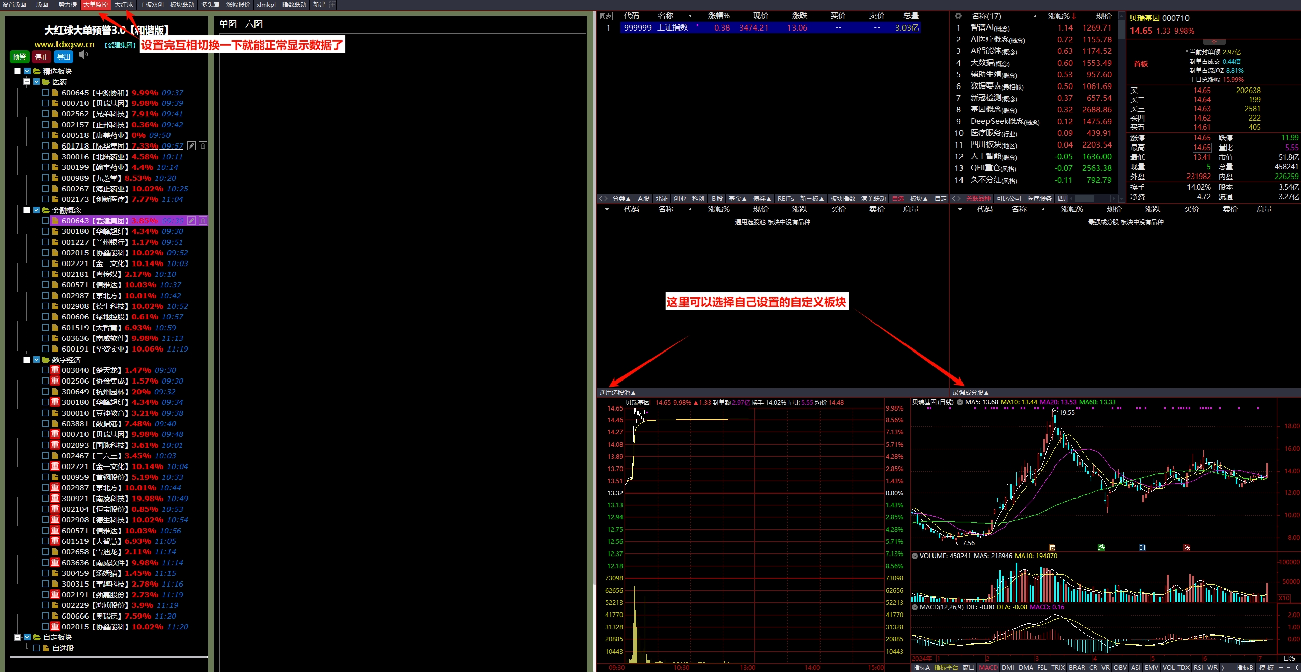Click the add new layout plus icon

pyautogui.click(x=333, y=5)
